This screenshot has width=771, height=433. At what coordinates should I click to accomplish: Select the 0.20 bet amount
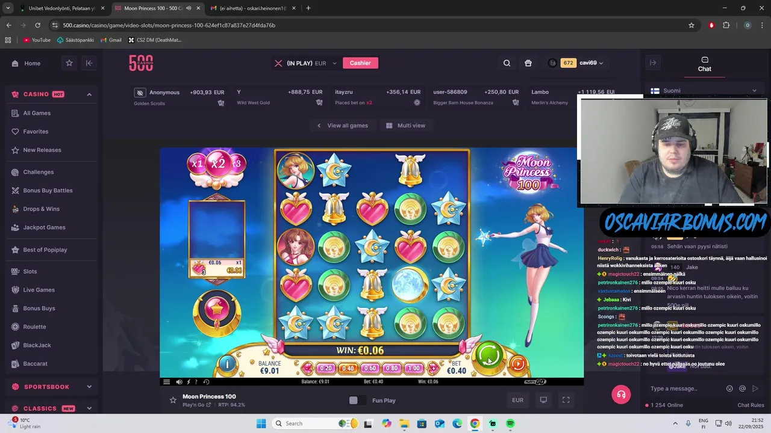tap(326, 368)
